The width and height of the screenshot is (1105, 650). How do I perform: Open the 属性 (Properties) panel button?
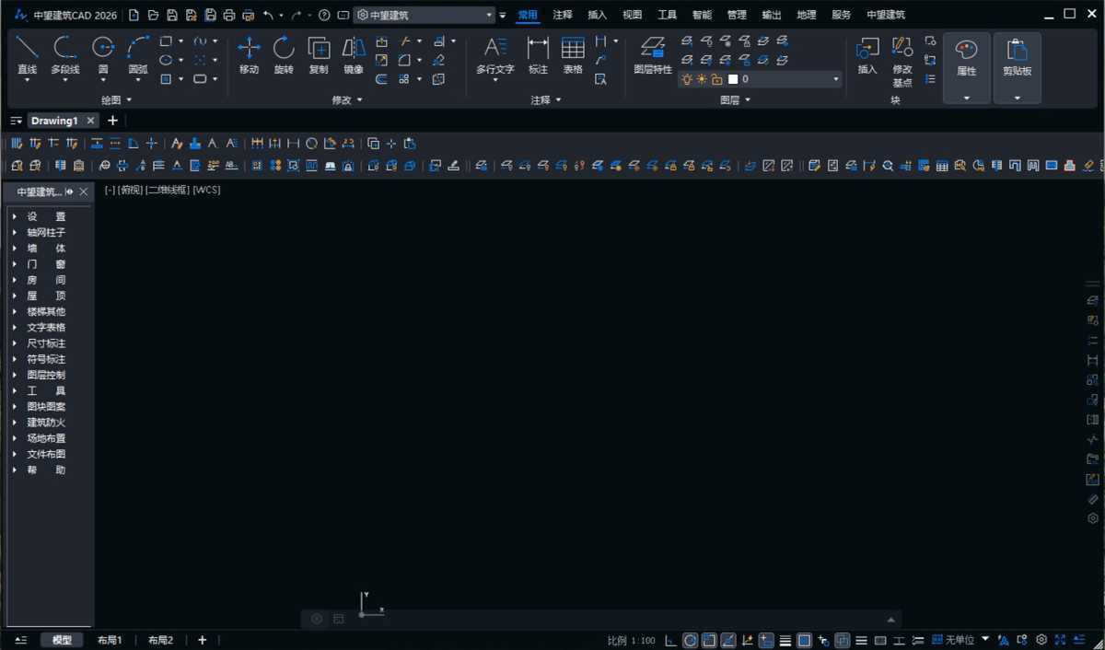[x=967, y=69]
